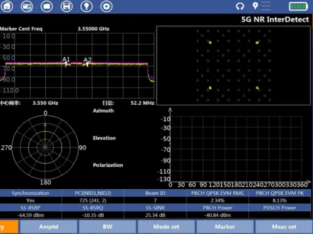The width and height of the screenshot is (313, 234).
Task: Open the Marker menu
Action: coord(225,227)
